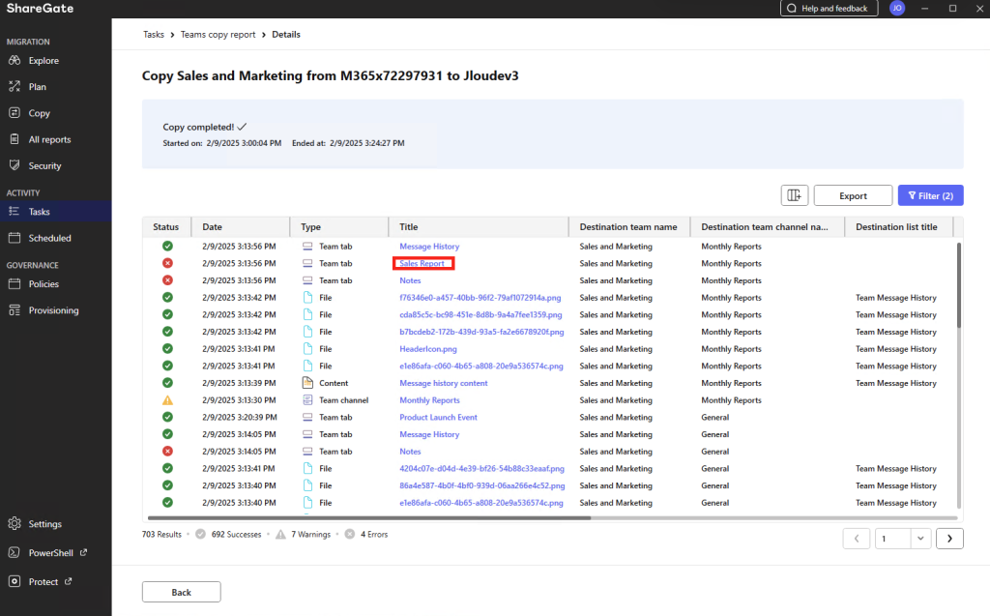Open Copy in the sidebar
990x616 pixels.
click(39, 113)
